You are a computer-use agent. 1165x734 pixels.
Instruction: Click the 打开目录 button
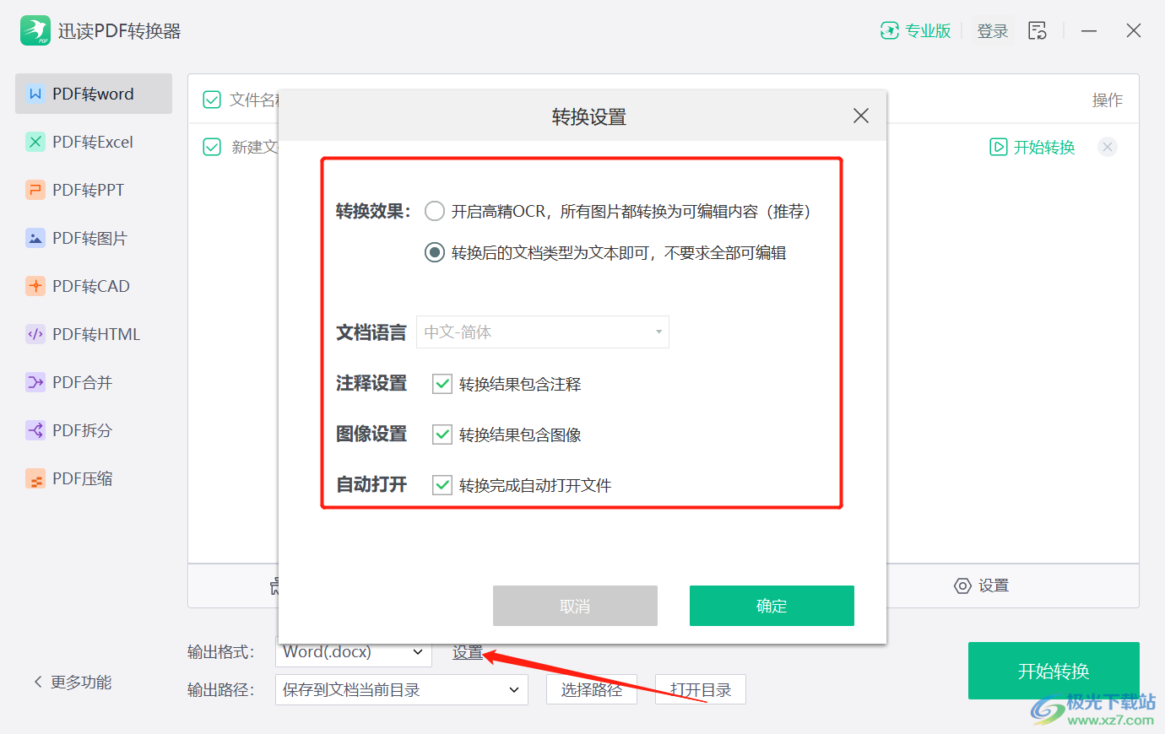701,689
